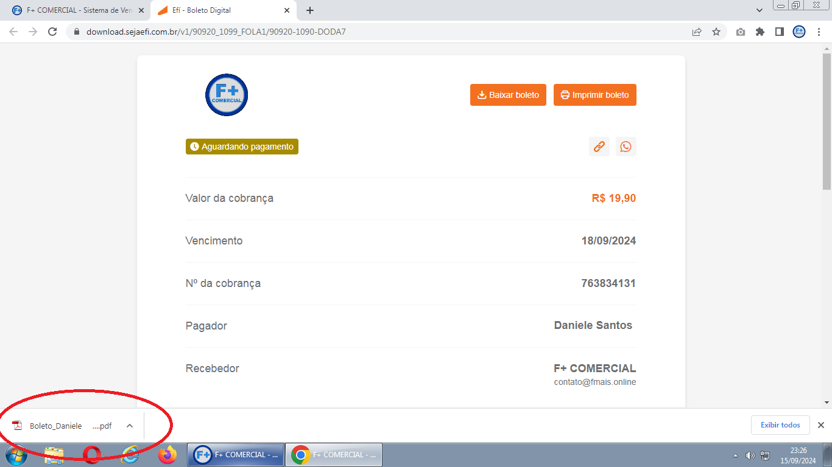Image resolution: width=832 pixels, height=467 pixels.
Task: Show hidden system tray icons
Action: click(735, 455)
